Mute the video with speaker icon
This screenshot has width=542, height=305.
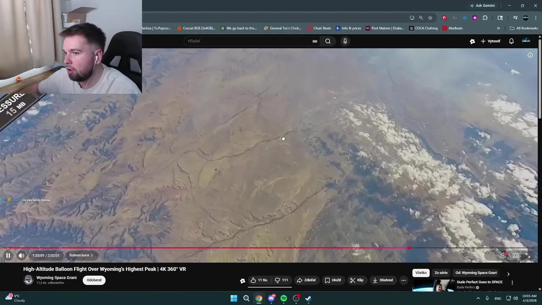point(22,255)
